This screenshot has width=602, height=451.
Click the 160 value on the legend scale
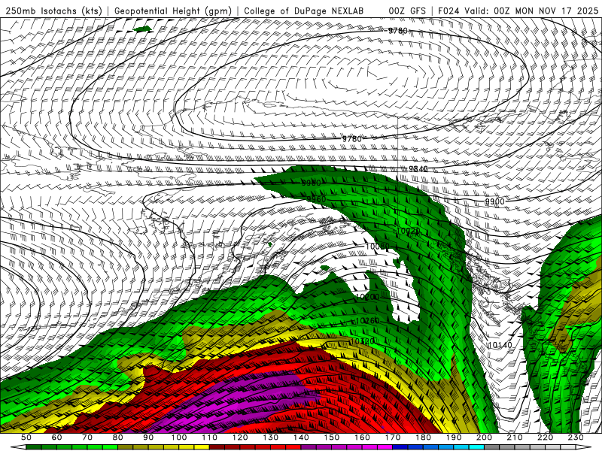coord(362,437)
